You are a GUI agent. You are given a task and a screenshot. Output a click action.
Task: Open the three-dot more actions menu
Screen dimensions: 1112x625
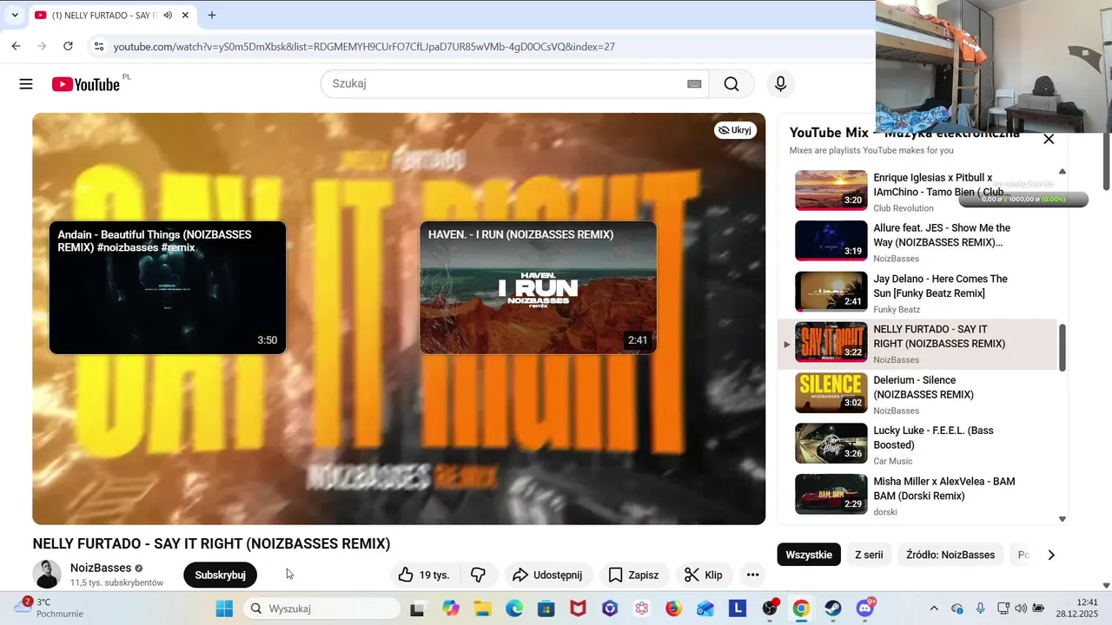(752, 575)
